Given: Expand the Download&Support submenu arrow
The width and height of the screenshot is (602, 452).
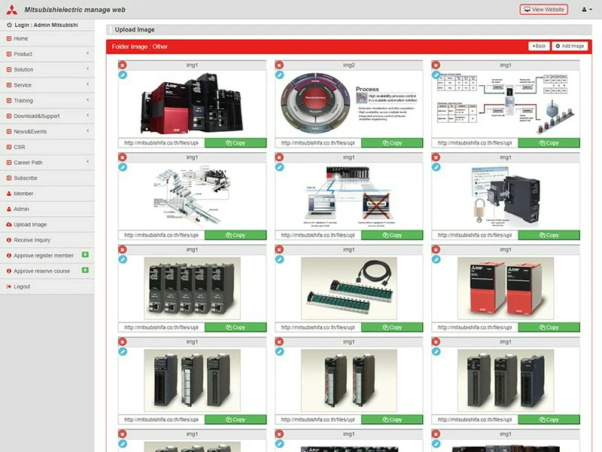Looking at the screenshot, I should [87, 115].
